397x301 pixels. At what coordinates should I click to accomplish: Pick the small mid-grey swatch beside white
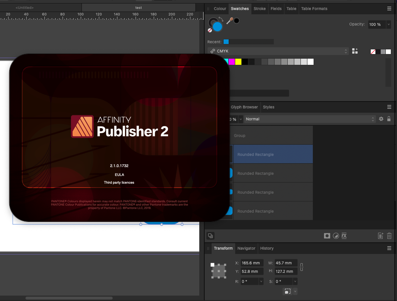tap(383, 52)
